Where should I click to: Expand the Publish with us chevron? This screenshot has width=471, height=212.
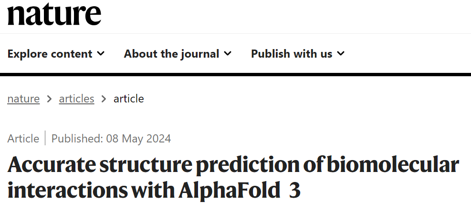pos(340,54)
